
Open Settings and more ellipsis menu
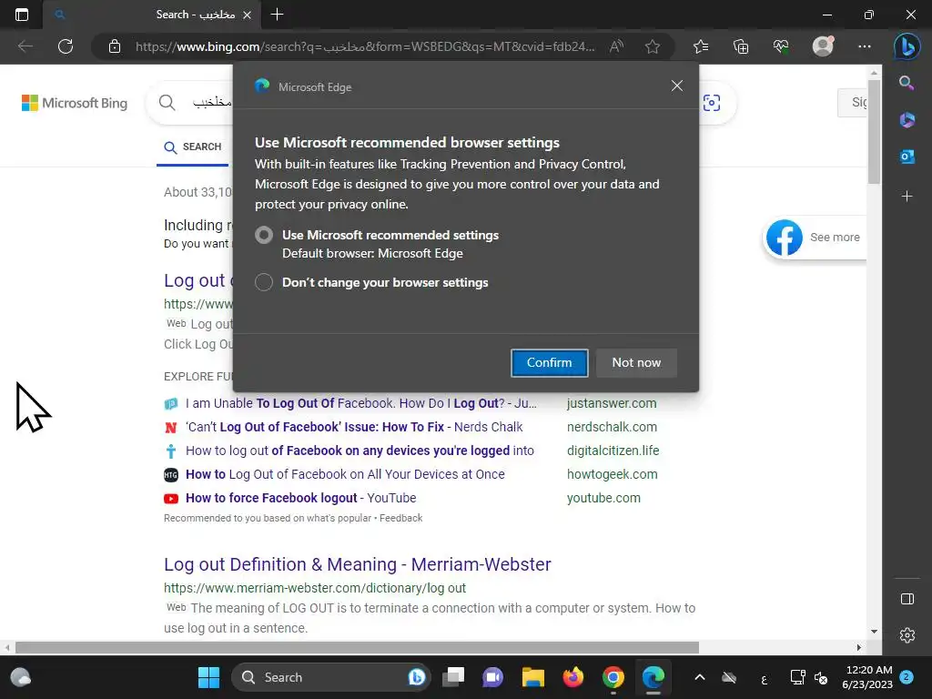[x=865, y=46]
